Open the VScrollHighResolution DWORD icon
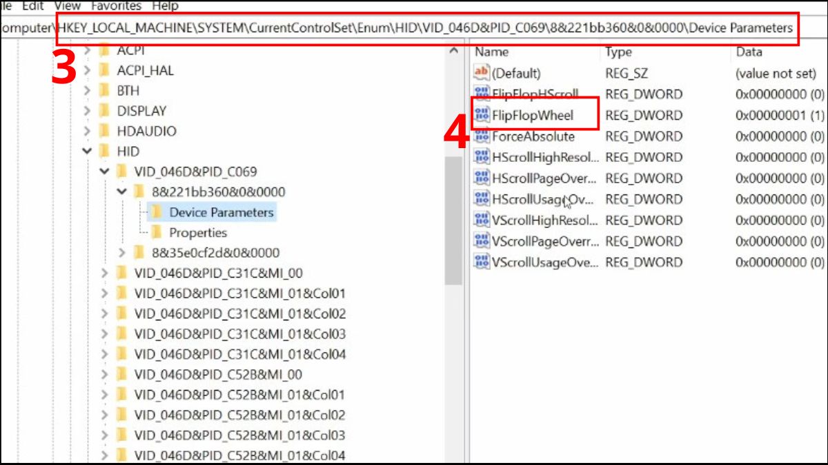Viewport: 828px width, 465px height. coord(481,220)
